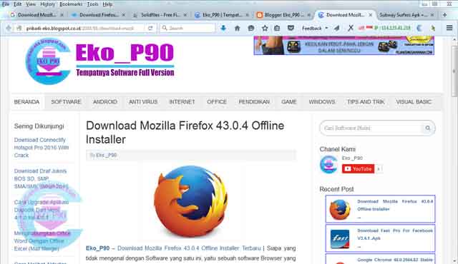Open the ANDROID category
Viewport: 458px width, 264px height.
(105, 102)
